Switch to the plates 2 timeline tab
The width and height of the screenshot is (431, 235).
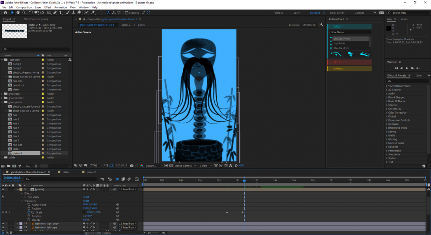tap(91, 172)
